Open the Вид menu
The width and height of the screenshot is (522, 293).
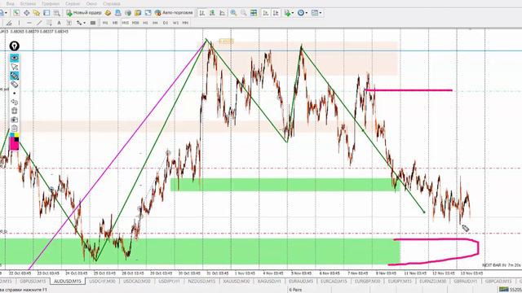[x=11, y=3]
